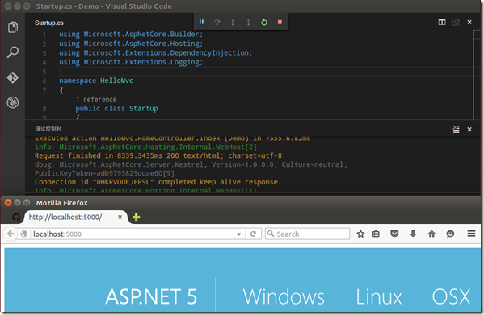Viewport: 484px width, 315px height.
Task: Open a new Firefox tab
Action: [136, 218]
